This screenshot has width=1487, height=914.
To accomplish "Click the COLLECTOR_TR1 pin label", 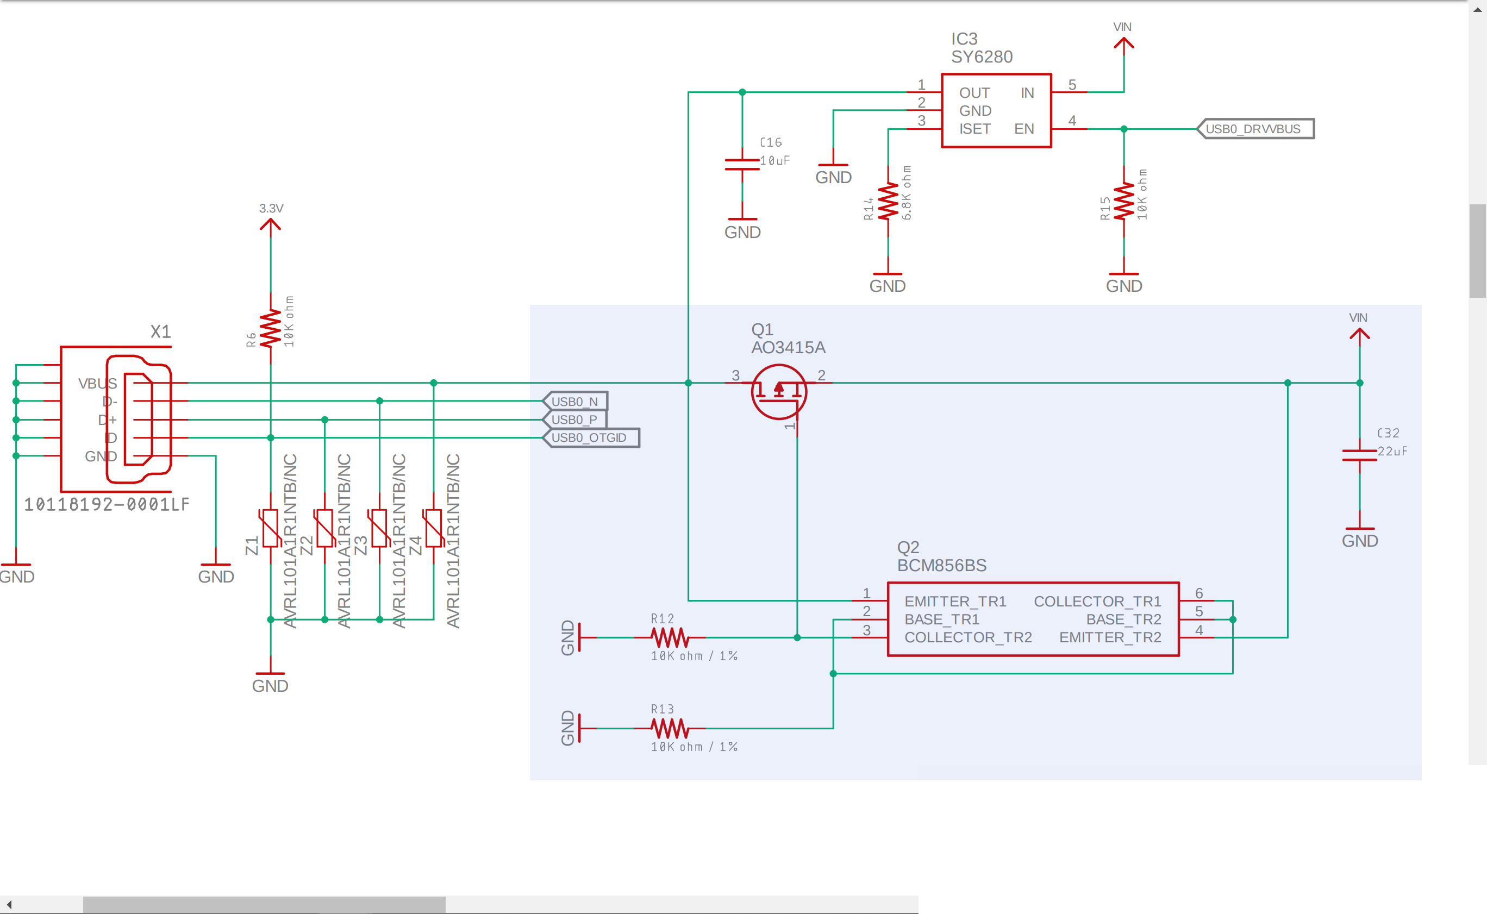I will (1097, 602).
